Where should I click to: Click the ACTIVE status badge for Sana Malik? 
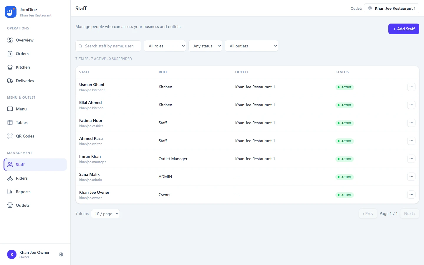click(x=344, y=177)
